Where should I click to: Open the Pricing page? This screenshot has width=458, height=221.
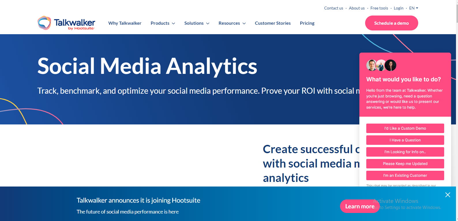tap(307, 23)
